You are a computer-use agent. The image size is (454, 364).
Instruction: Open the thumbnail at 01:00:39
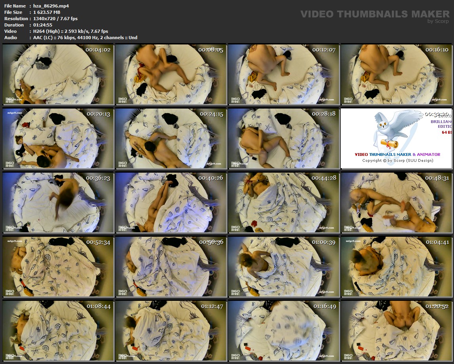[283, 266]
